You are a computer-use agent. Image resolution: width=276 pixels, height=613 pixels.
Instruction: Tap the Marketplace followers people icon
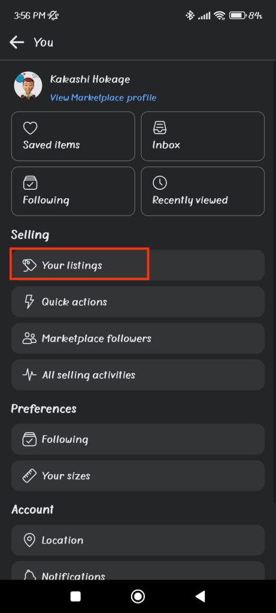29,339
